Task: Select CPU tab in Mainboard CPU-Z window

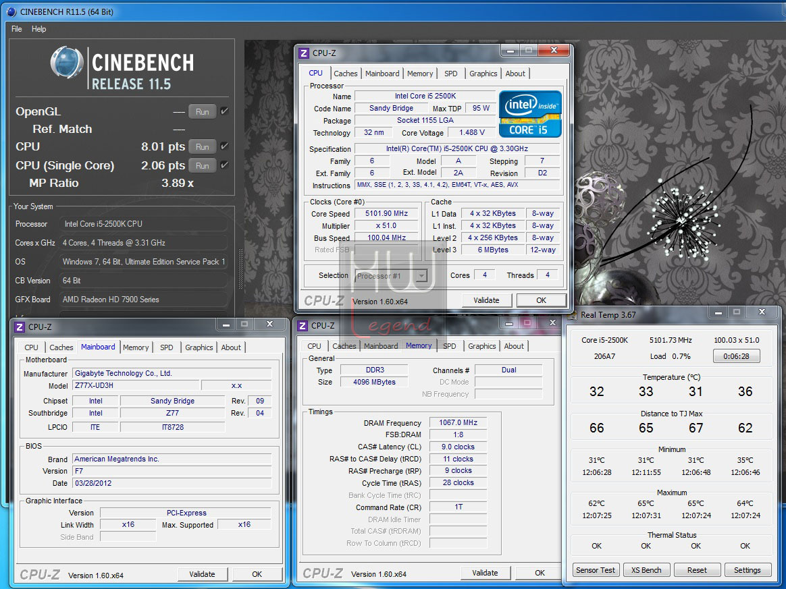Action: click(x=31, y=347)
